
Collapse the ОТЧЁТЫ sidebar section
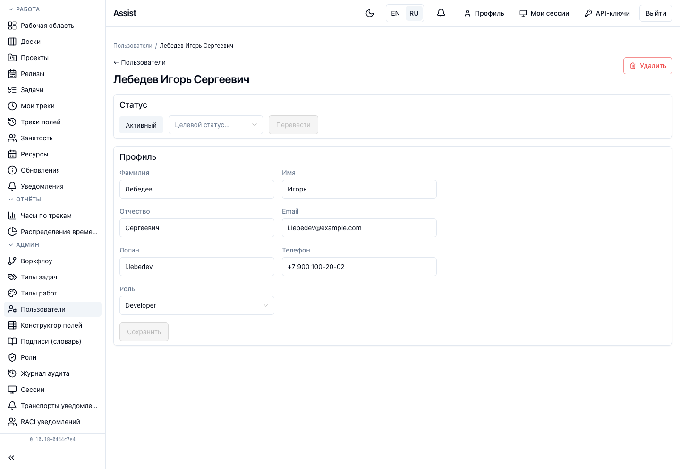25,200
